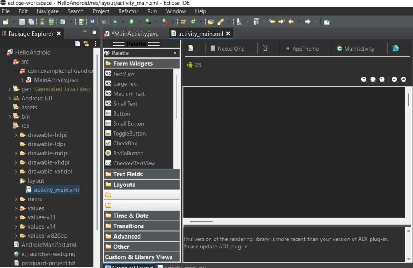Screen dimensions: 413x268
Task: Open the Palette dropdown menu
Action: [x=141, y=53]
